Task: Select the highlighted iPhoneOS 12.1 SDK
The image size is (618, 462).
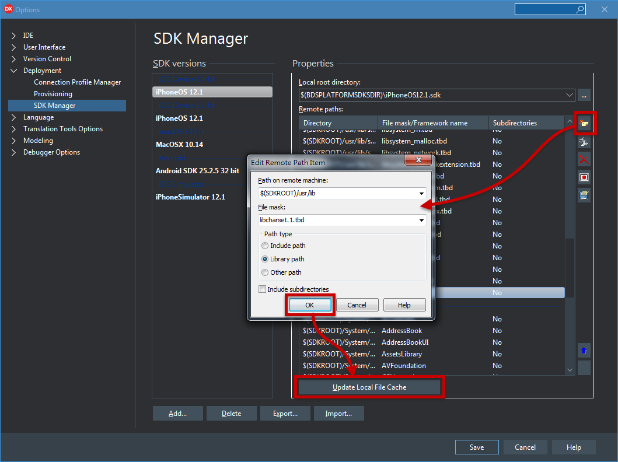Action: [212, 92]
